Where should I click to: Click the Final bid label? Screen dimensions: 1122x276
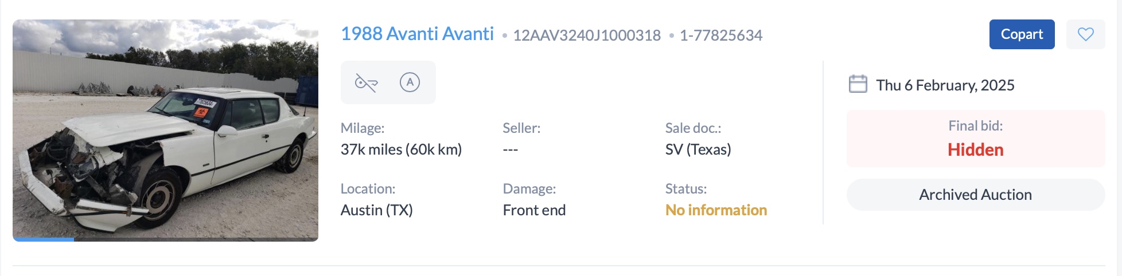975,126
